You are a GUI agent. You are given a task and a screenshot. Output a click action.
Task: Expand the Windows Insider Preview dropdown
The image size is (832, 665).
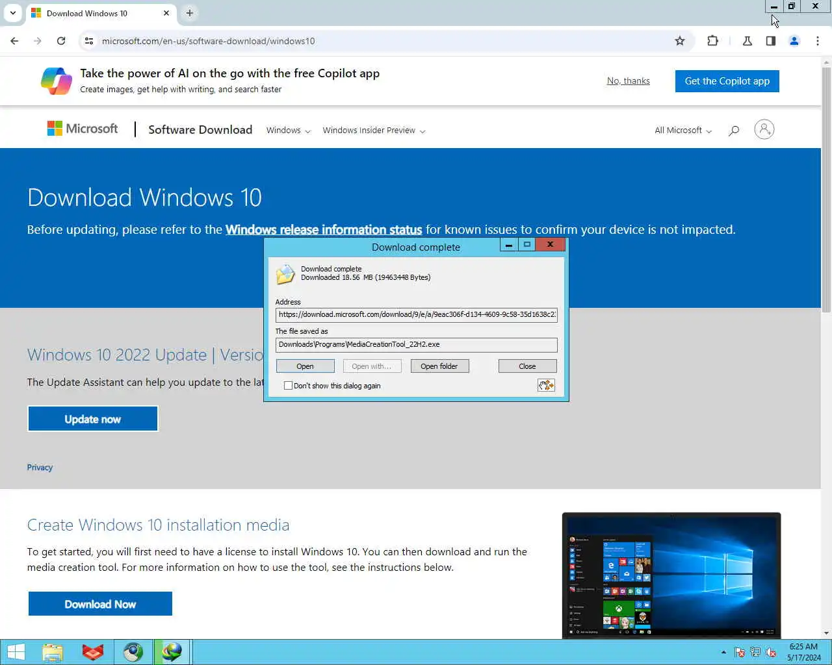point(374,131)
